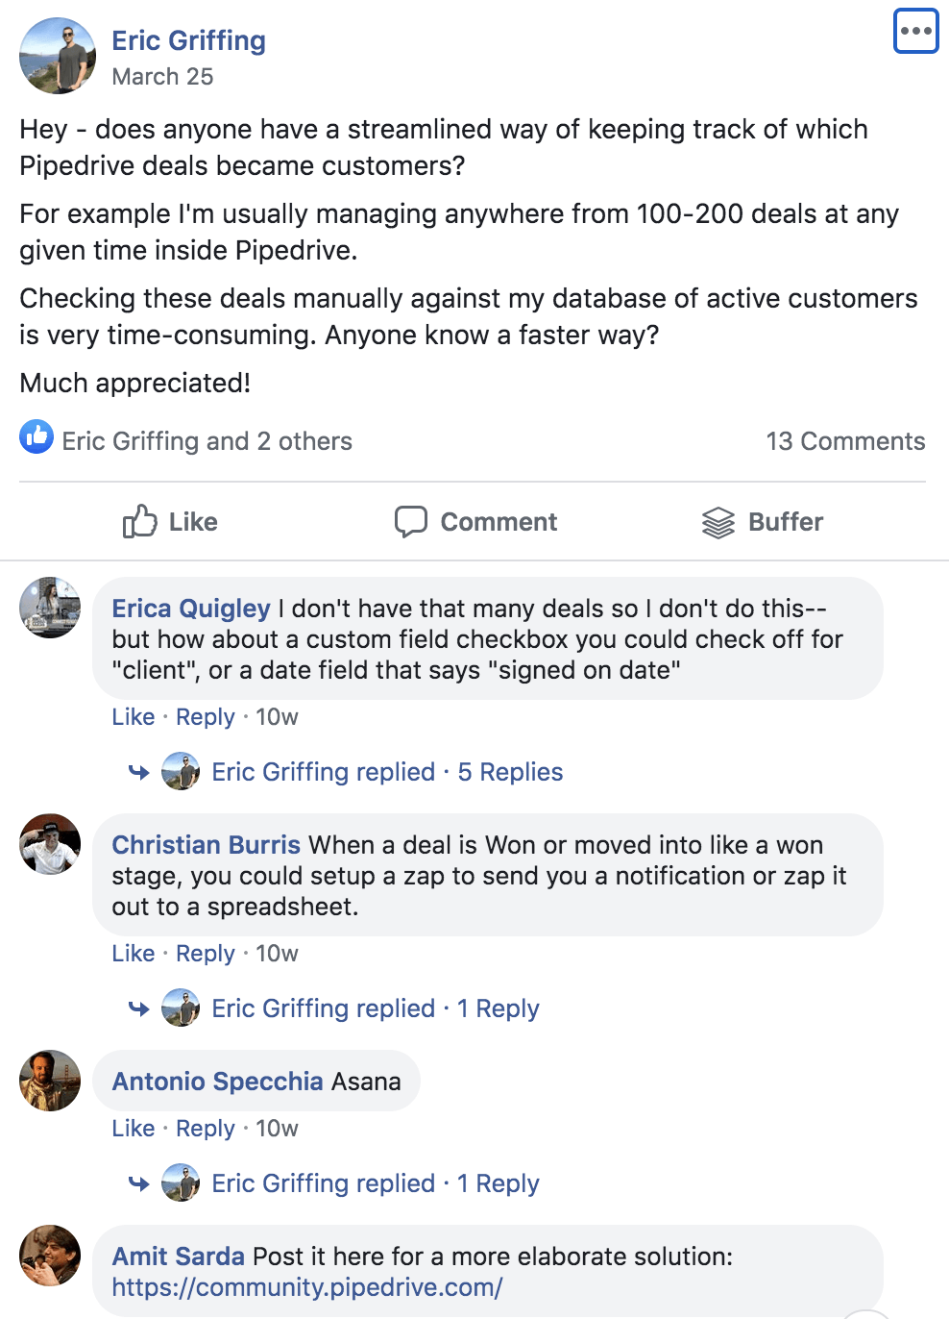Click Erica Quigley's profile picture
This screenshot has width=949, height=1319.
tap(50, 608)
